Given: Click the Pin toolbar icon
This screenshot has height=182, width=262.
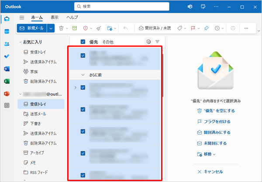Looking at the screenshot, I should tap(207, 28).
